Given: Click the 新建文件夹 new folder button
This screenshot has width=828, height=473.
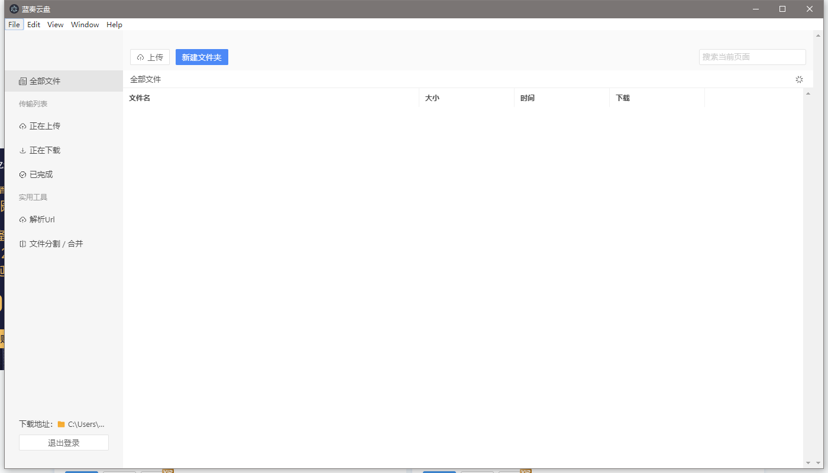Looking at the screenshot, I should tap(202, 57).
